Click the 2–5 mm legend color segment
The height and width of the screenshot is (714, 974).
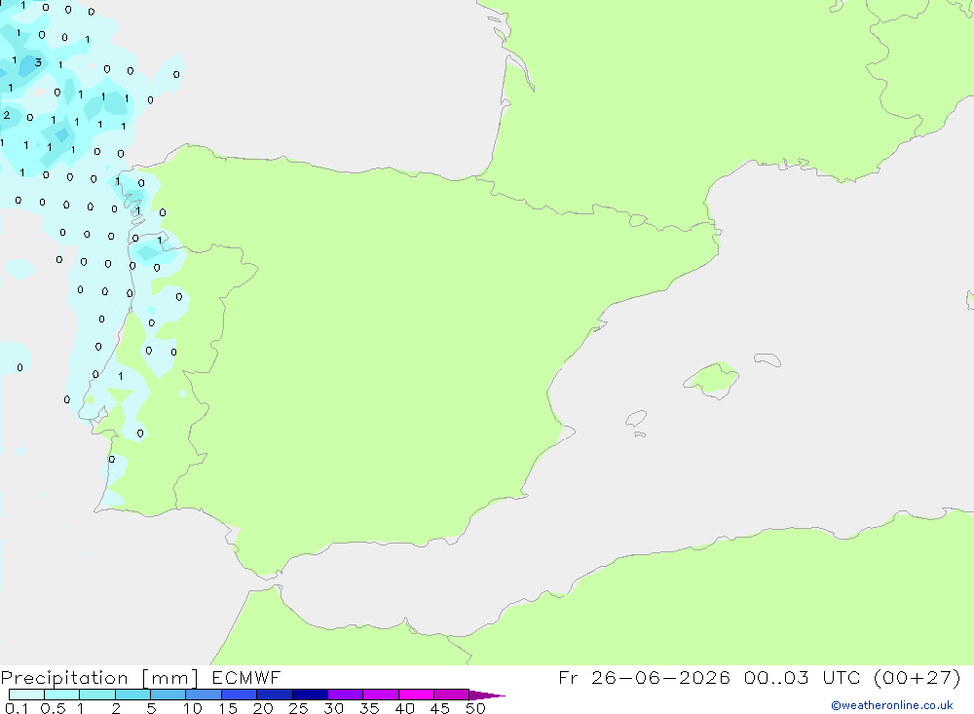[132, 695]
